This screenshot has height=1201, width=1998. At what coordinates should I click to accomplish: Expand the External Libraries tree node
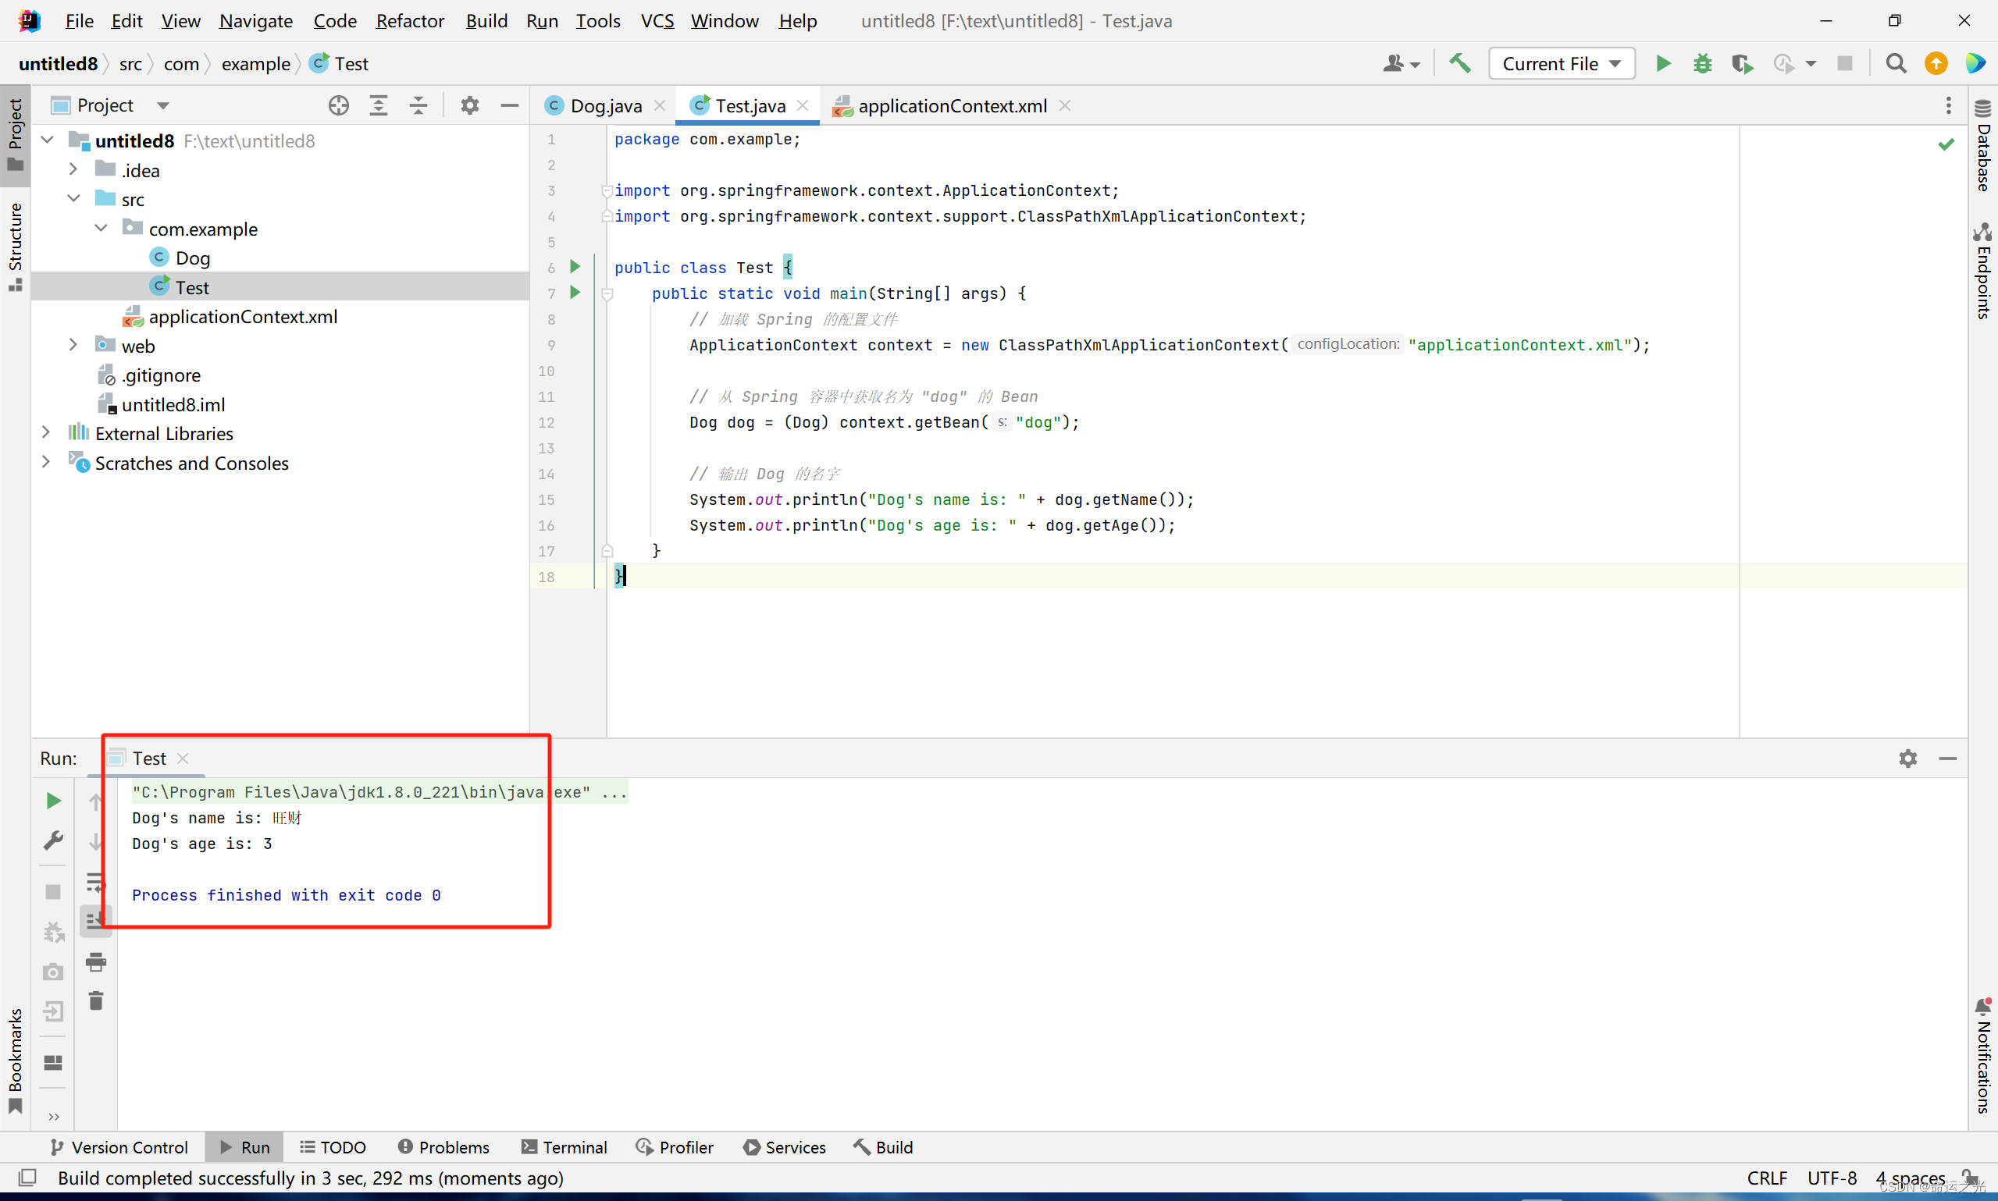click(46, 433)
